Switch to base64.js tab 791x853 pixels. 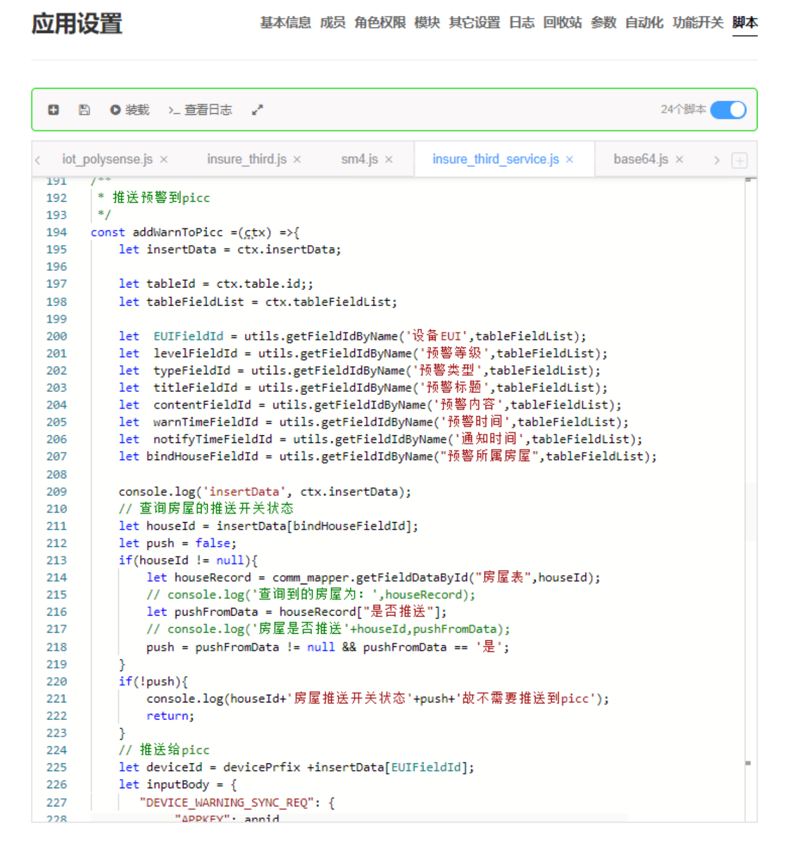pos(641,159)
